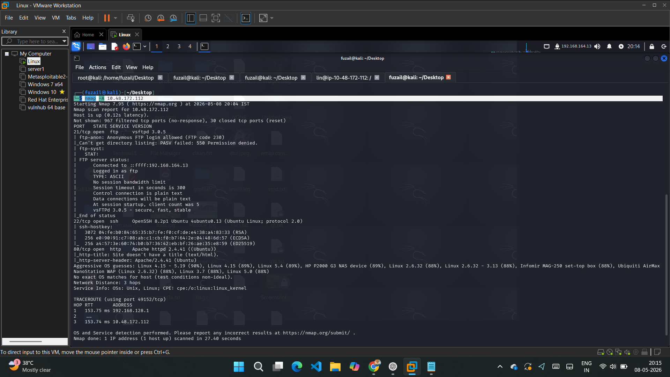Close the Home tab

coord(102,35)
